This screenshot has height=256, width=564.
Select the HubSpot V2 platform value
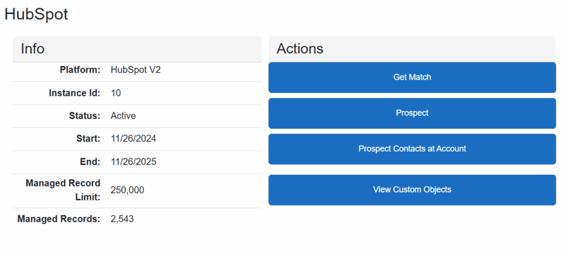tap(135, 70)
